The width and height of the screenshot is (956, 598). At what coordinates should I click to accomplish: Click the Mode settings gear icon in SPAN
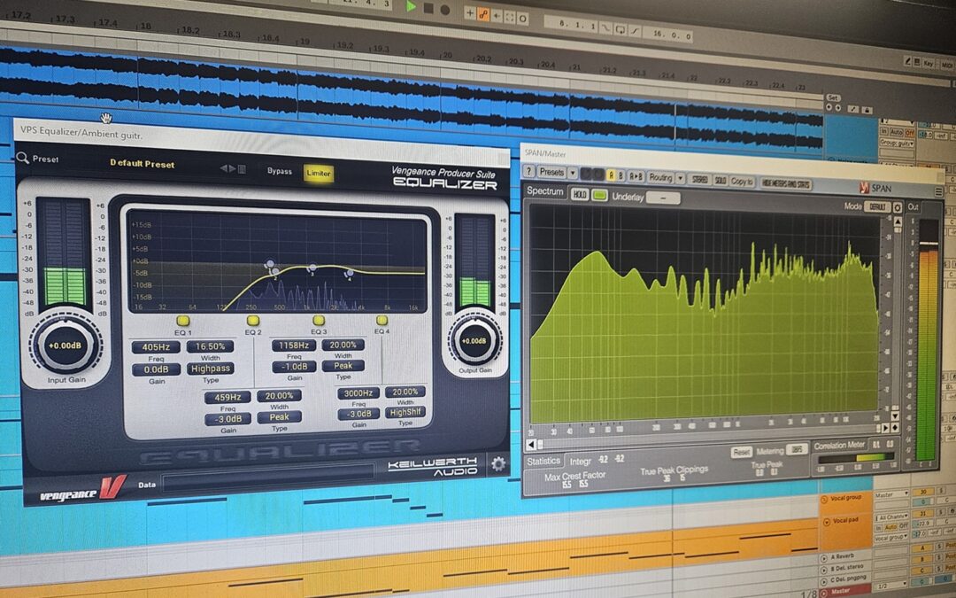point(898,207)
